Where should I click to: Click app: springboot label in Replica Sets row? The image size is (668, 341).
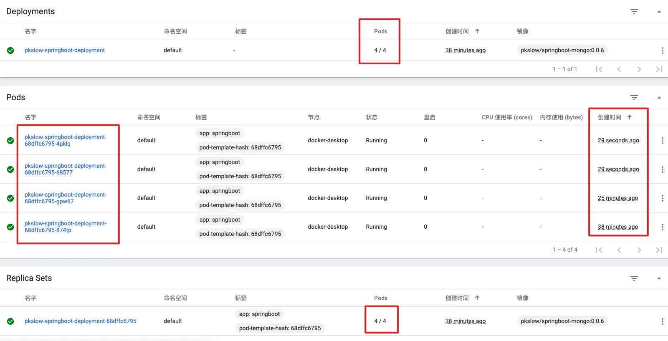(x=259, y=314)
